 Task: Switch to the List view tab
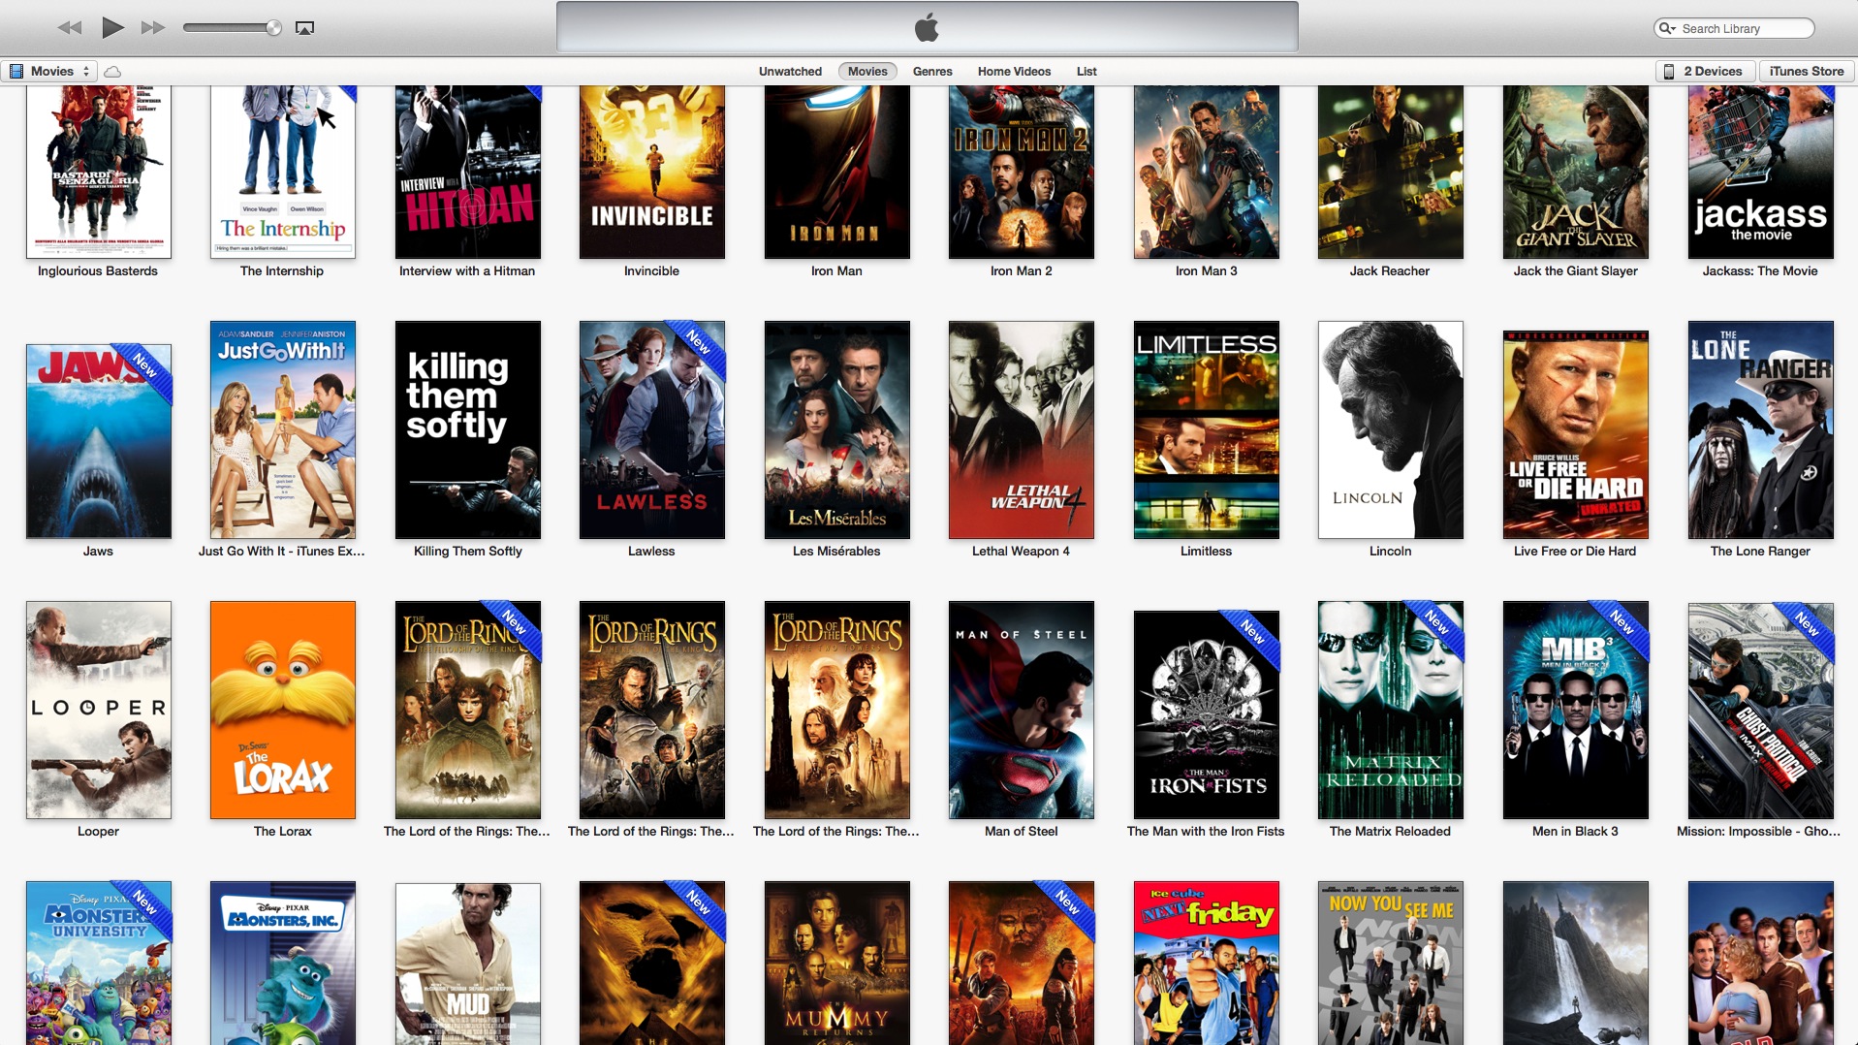click(1086, 71)
